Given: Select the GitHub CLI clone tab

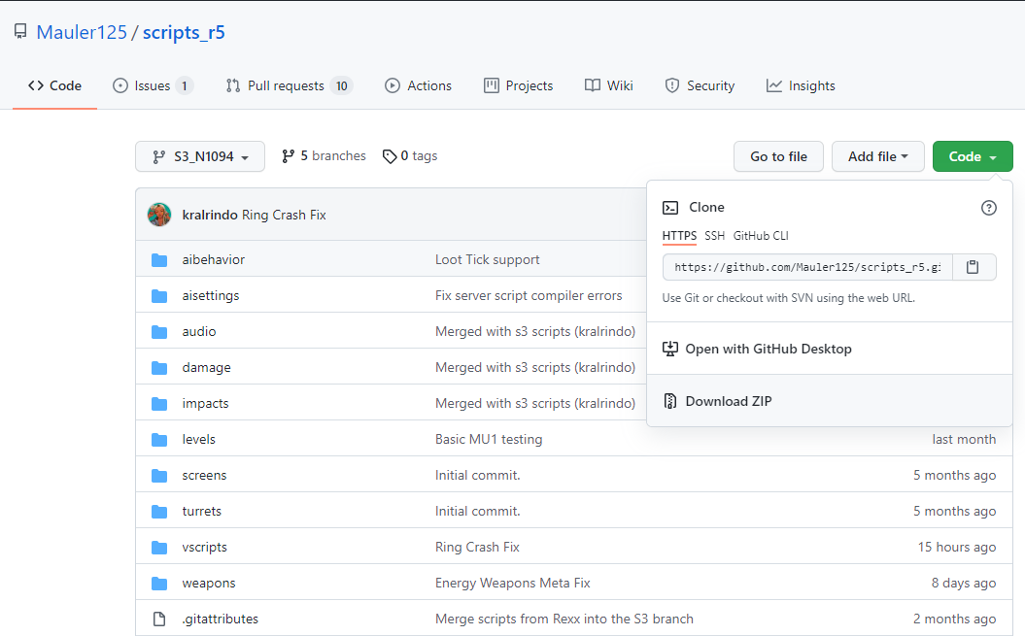Looking at the screenshot, I should pos(761,236).
